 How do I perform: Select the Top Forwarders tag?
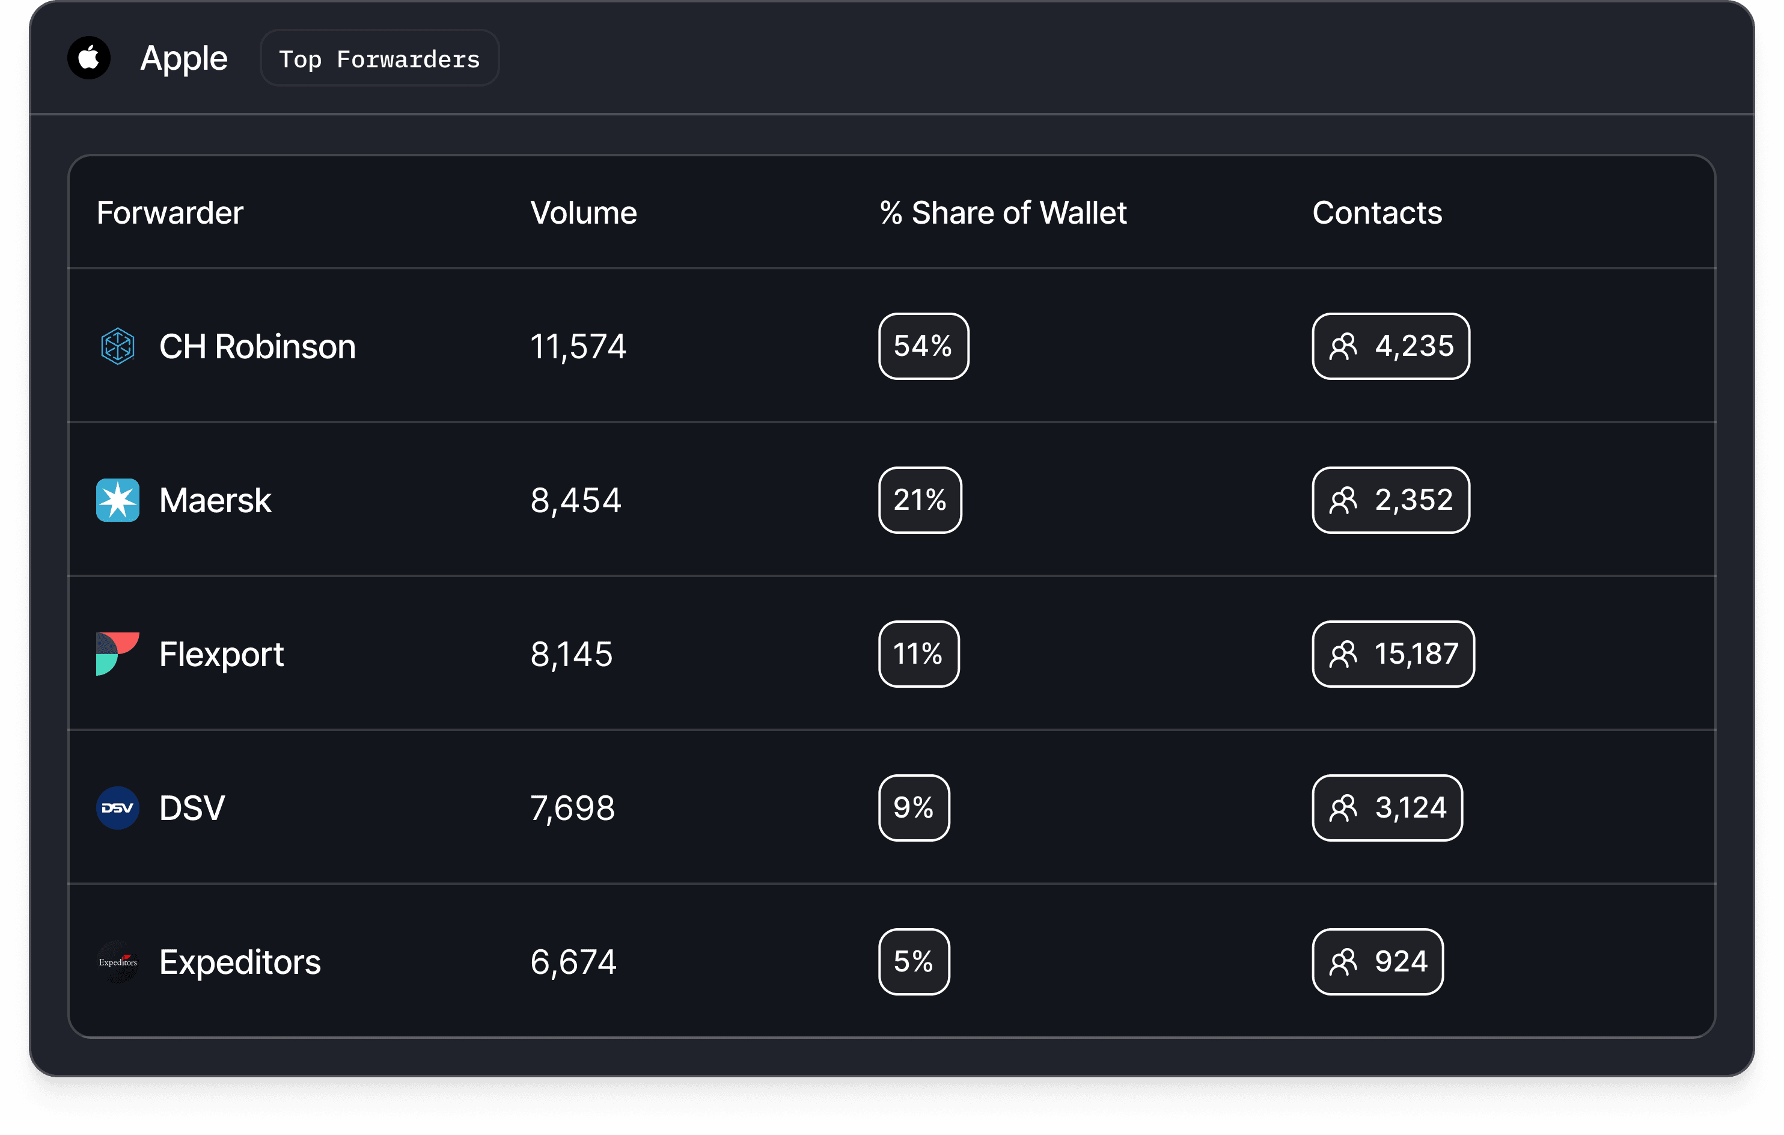click(x=379, y=58)
